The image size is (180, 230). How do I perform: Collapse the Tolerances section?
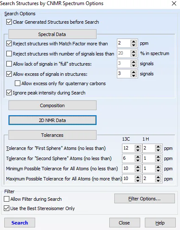pos(53,135)
